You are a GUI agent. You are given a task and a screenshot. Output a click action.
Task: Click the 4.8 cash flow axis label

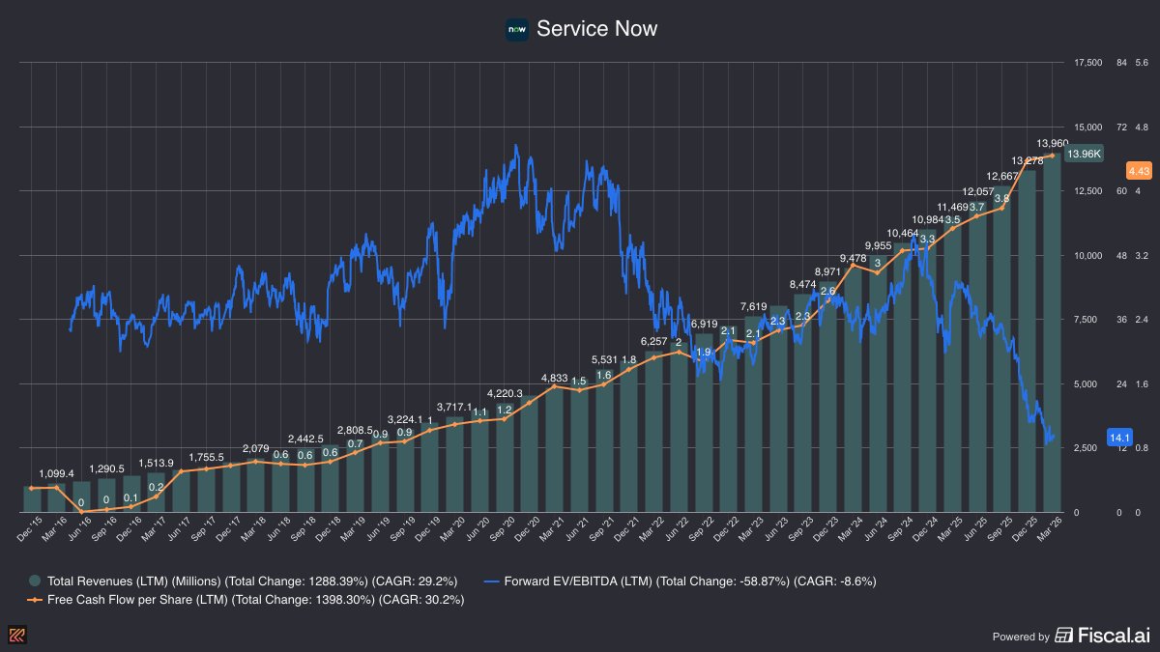tap(1143, 128)
